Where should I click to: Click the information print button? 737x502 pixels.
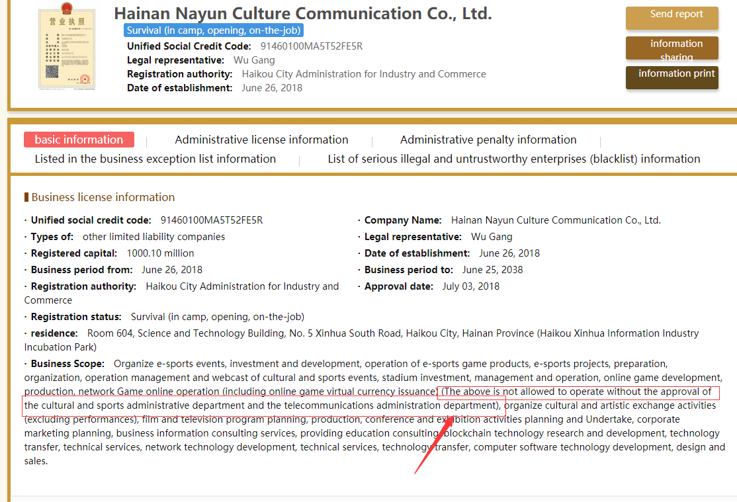pyautogui.click(x=672, y=77)
